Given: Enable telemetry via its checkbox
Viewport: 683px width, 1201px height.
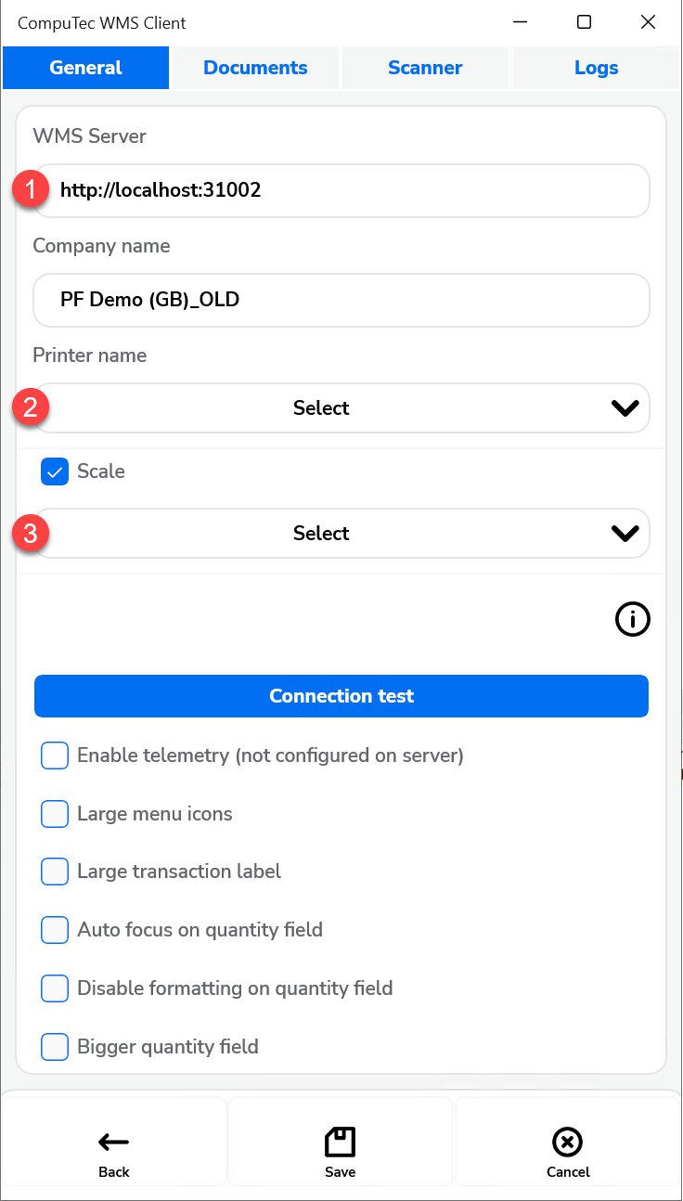Looking at the screenshot, I should click(54, 755).
